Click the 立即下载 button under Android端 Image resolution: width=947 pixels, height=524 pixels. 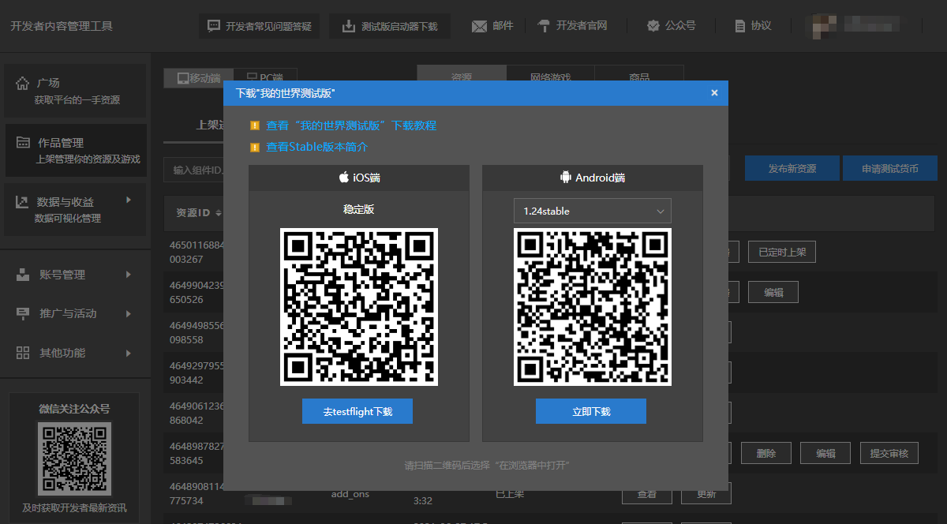click(591, 411)
